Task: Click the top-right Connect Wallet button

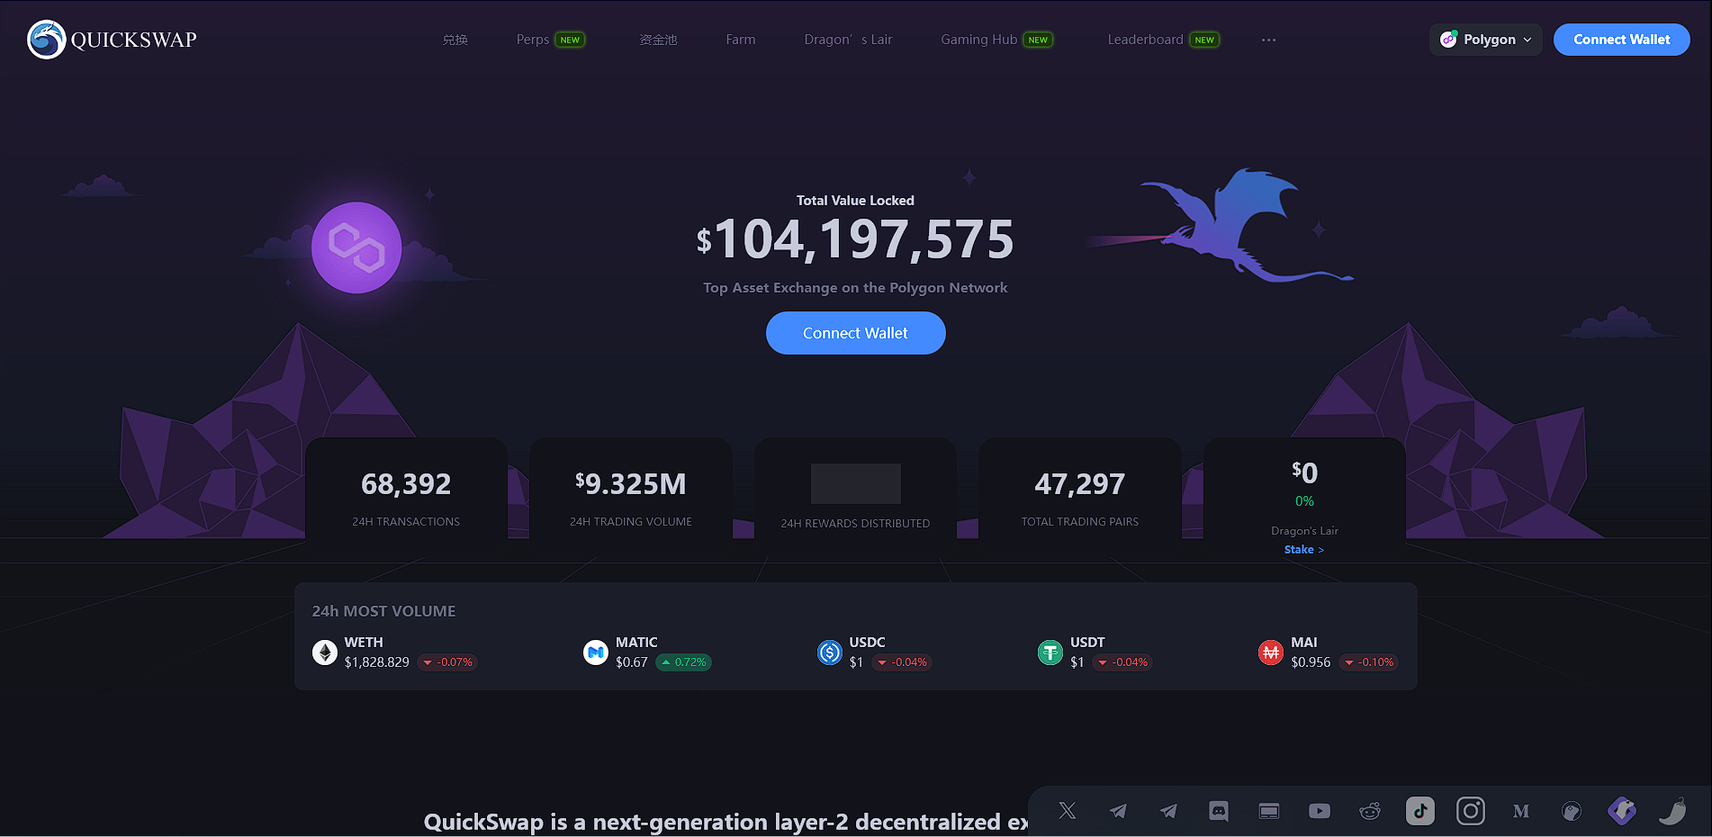Action: pos(1621,40)
